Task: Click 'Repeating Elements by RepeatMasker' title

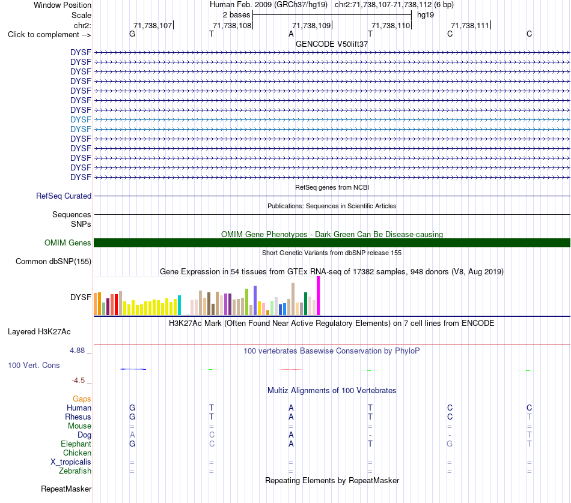Action: (x=332, y=481)
